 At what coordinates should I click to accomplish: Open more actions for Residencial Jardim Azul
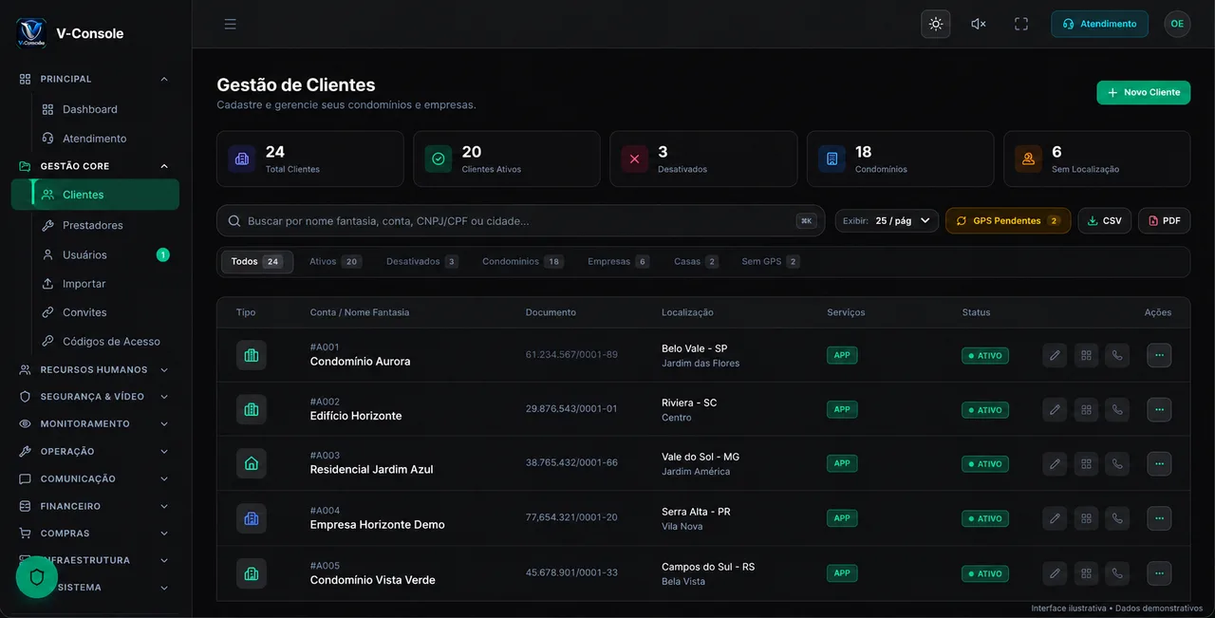pos(1159,464)
